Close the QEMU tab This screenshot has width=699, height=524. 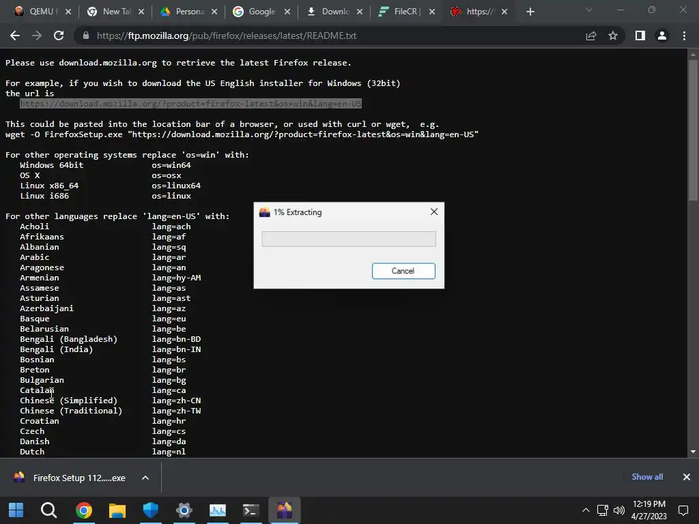pos(68,12)
